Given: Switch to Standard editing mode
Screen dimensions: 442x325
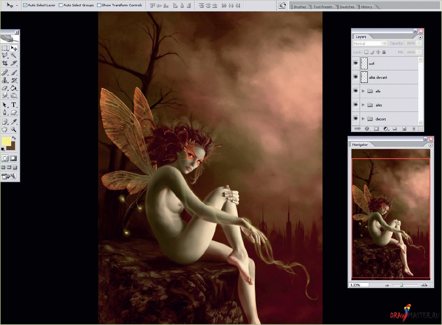Looking at the screenshot, I should tap(5, 158).
